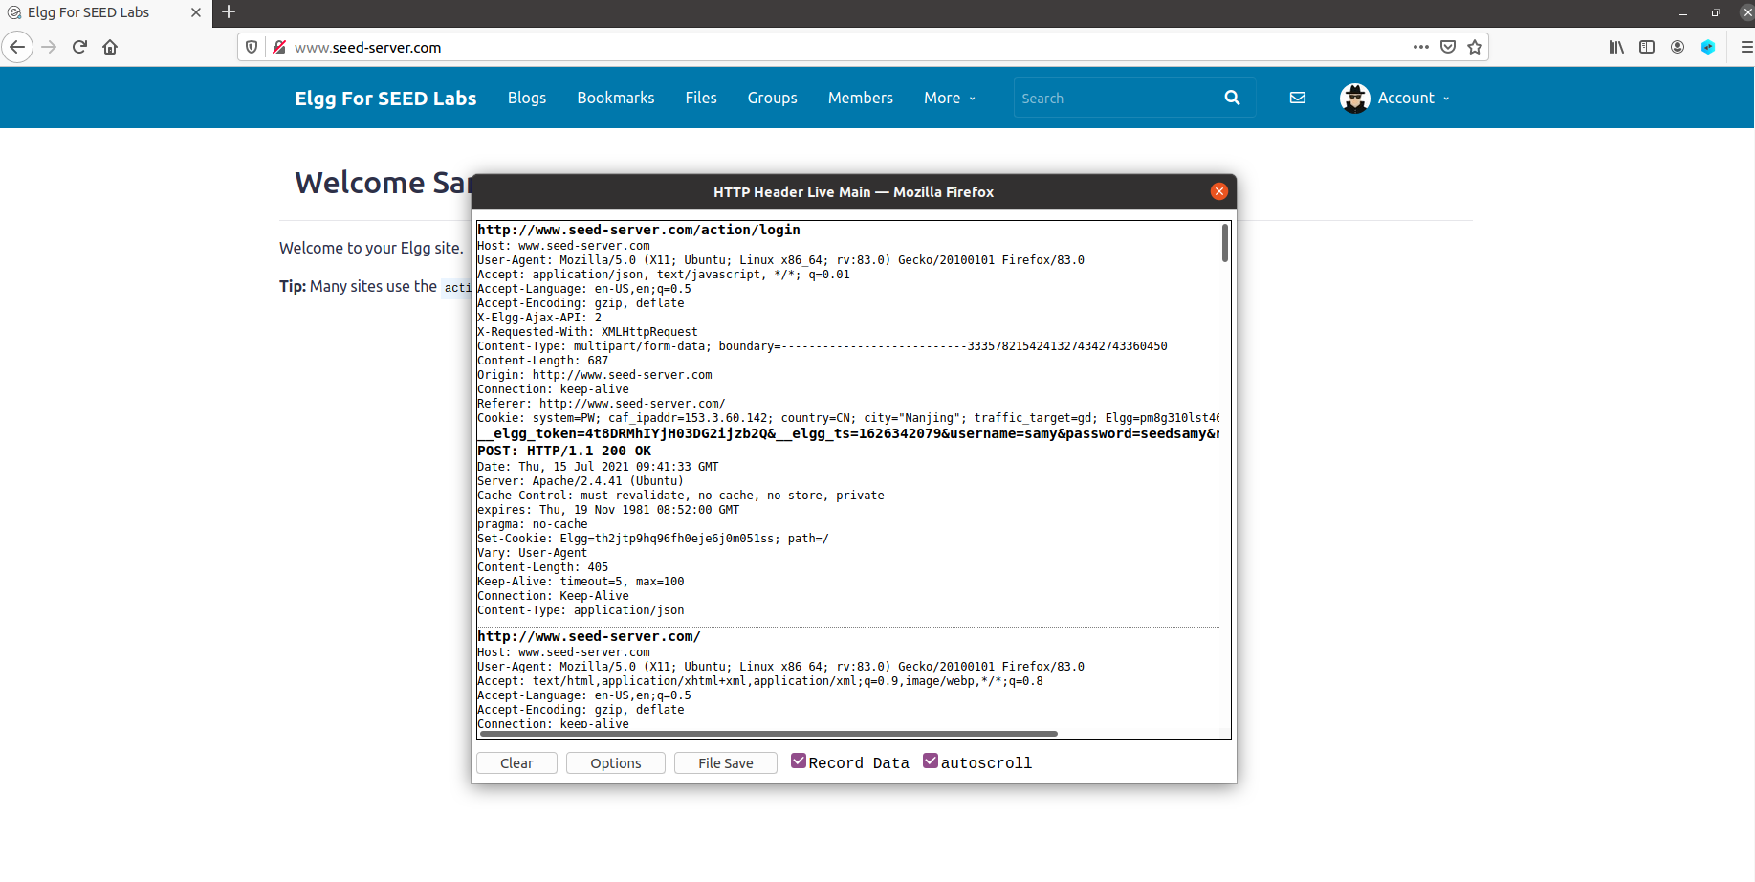
Task: Minimize the Firefox window
Action: coord(1683,12)
